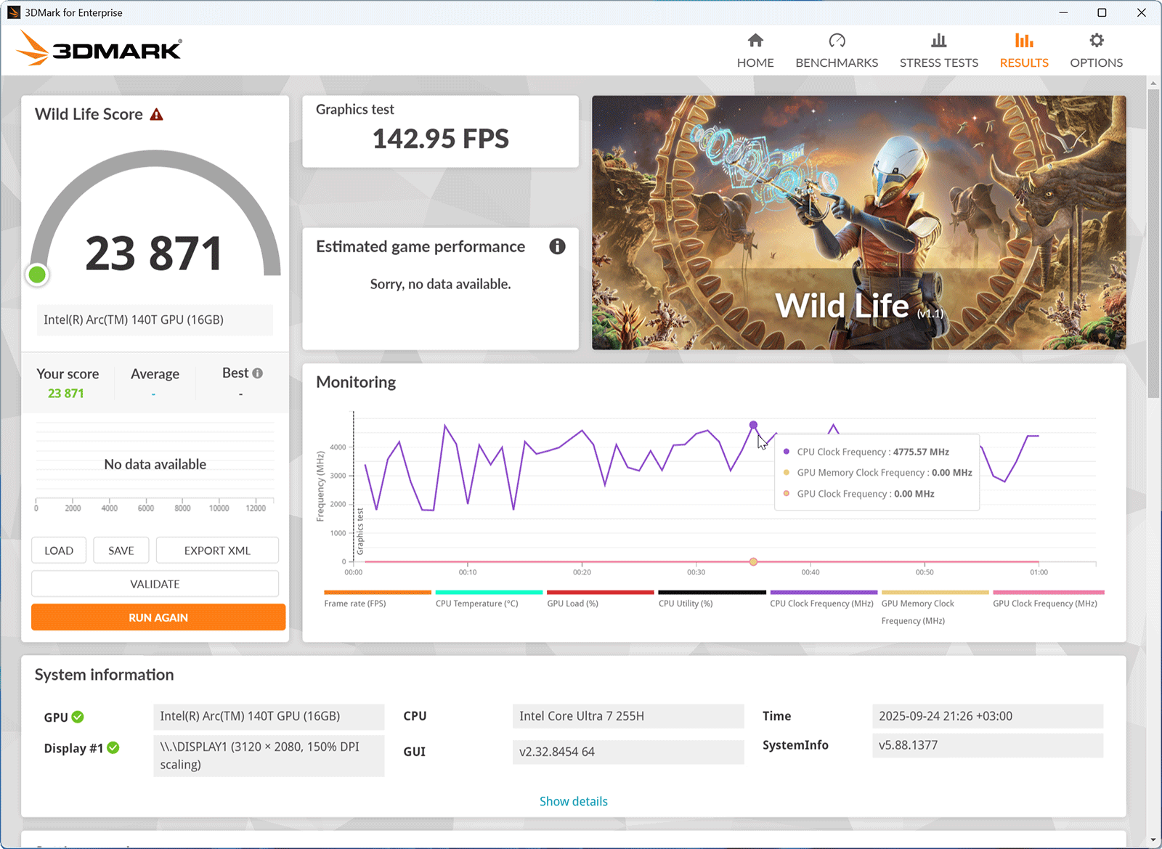
Task: Open the Show details link
Action: pyautogui.click(x=574, y=801)
